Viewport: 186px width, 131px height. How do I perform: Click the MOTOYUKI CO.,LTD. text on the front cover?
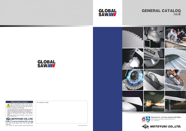pyautogui.click(x=165, y=127)
